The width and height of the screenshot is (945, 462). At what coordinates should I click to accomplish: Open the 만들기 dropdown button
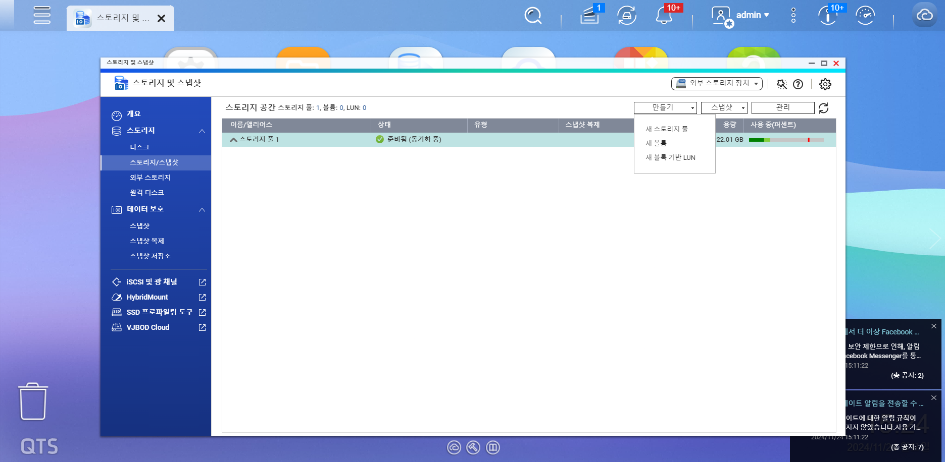(665, 107)
